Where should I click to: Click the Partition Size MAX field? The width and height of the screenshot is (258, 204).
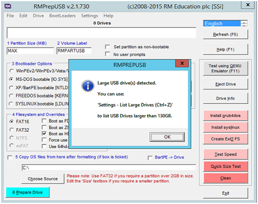[30, 51]
